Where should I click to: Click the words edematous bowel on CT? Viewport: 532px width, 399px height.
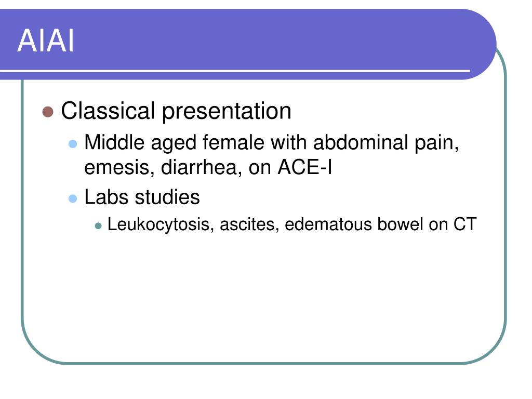pyautogui.click(x=381, y=224)
